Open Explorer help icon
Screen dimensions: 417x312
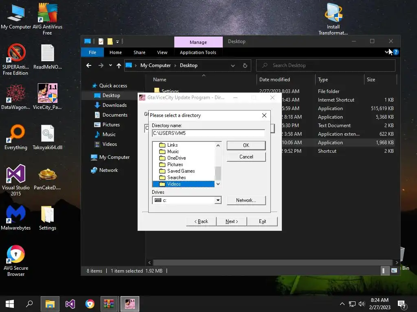click(396, 52)
